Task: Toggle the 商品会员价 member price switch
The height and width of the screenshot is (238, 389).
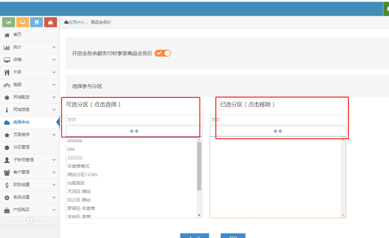Action: pos(163,53)
